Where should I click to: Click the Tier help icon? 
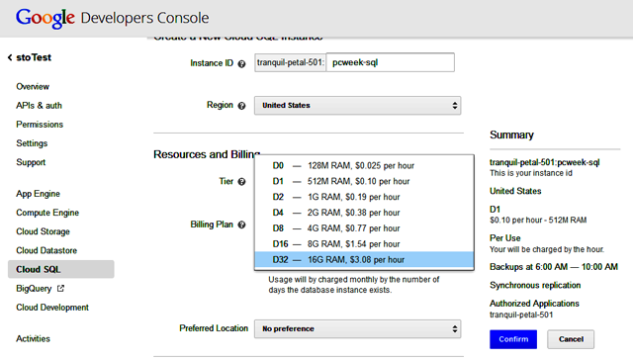click(x=241, y=182)
